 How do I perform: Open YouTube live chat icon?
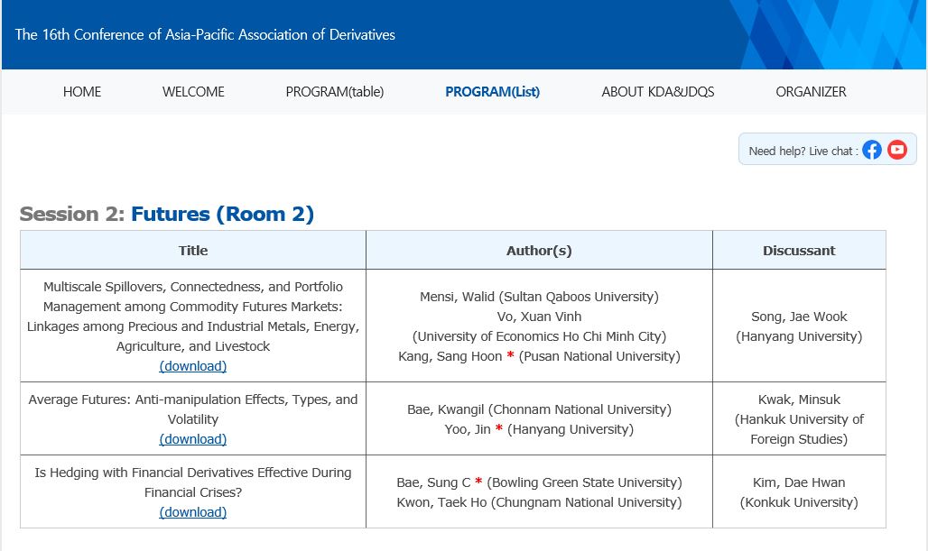coord(897,150)
